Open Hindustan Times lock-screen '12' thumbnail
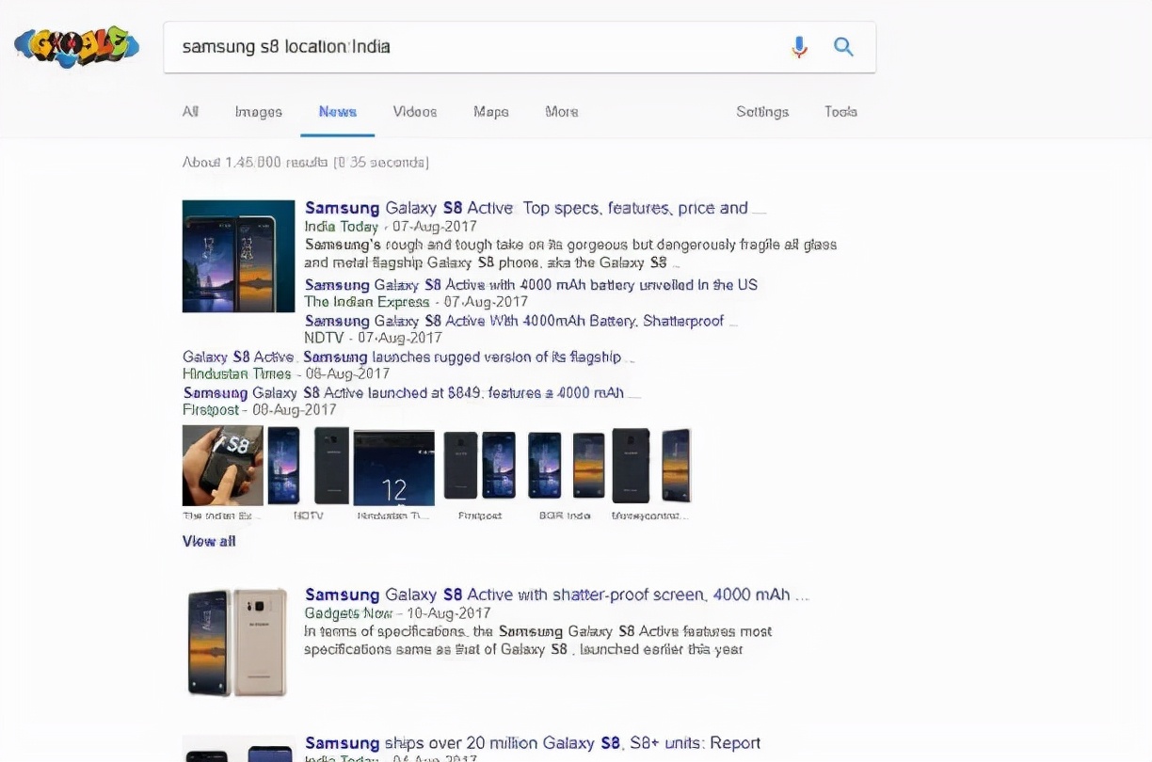 point(393,468)
